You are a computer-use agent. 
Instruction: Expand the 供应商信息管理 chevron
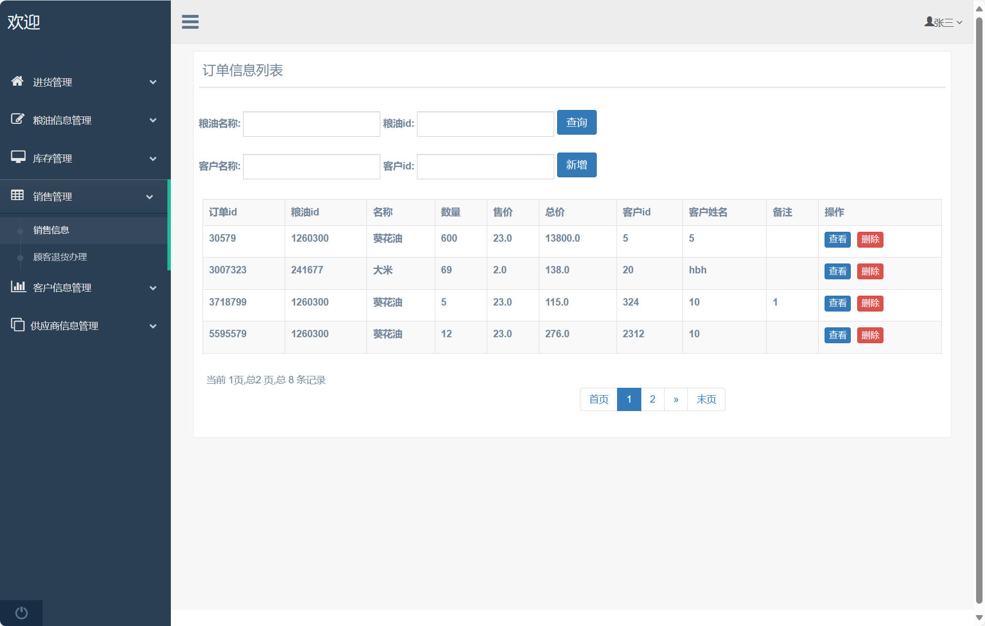[153, 326]
